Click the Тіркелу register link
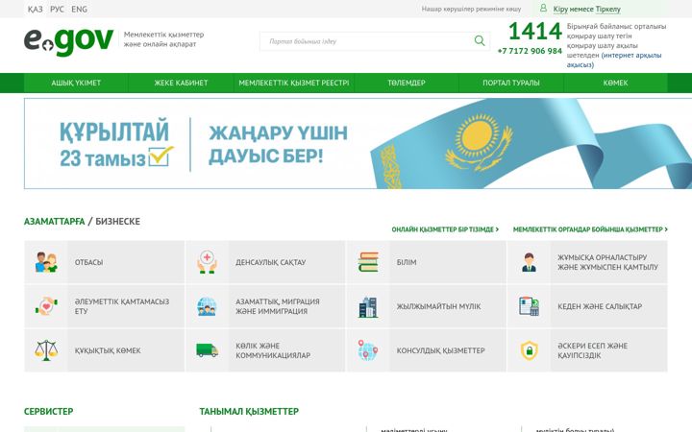 coord(607,9)
